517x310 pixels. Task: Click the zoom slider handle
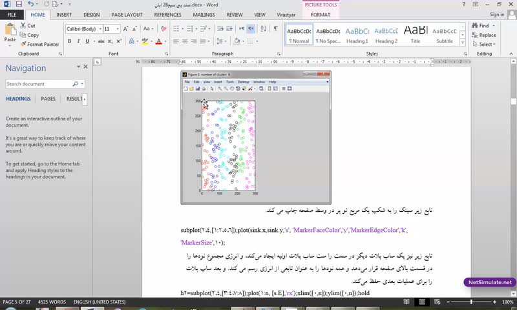click(472, 302)
